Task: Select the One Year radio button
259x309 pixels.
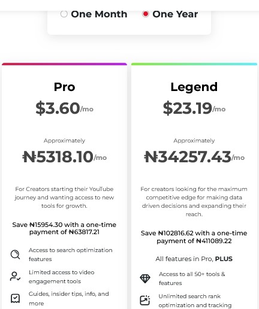Action: coord(146,14)
